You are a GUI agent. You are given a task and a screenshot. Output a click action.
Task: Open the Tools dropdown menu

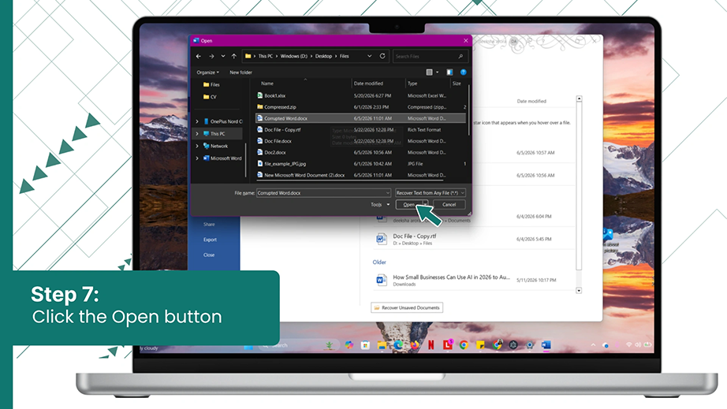pos(380,204)
